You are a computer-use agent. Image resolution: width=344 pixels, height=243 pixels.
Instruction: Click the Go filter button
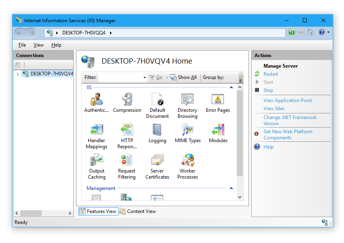tap(156, 77)
